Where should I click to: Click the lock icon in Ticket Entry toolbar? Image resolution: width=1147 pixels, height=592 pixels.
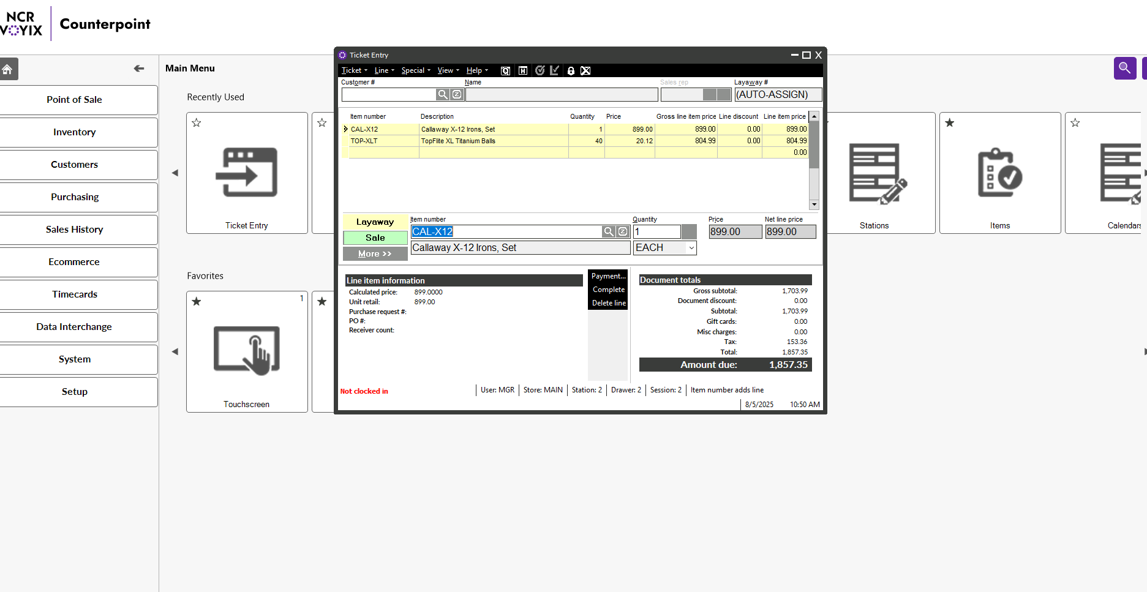click(571, 71)
